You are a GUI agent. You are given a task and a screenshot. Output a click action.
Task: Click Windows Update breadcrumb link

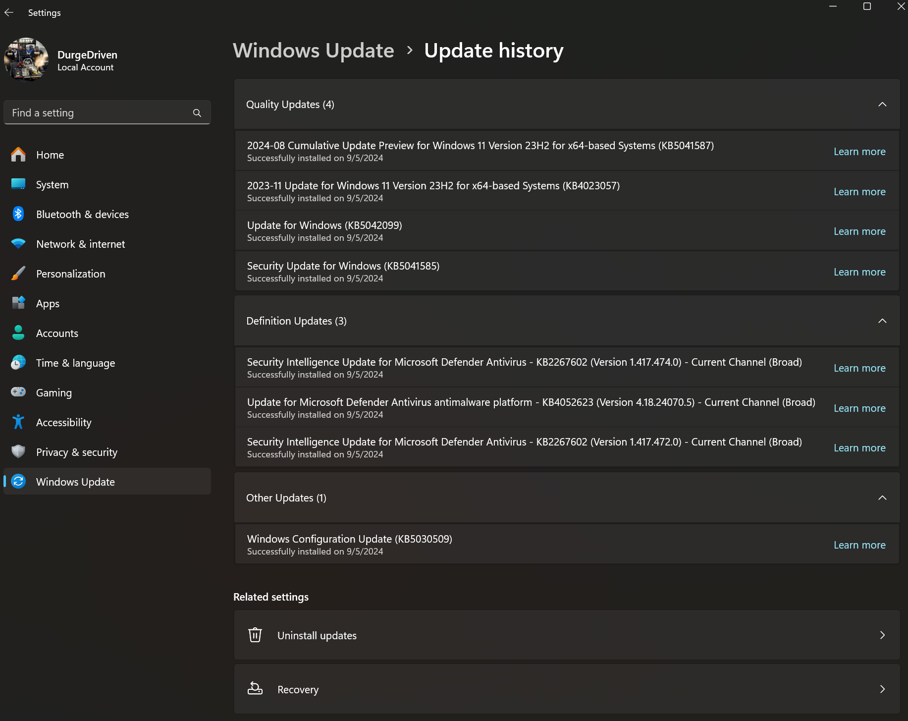click(314, 51)
